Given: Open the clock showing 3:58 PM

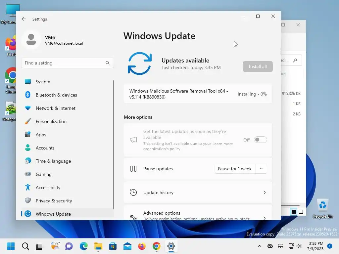Looking at the screenshot, I should click(x=315, y=246).
